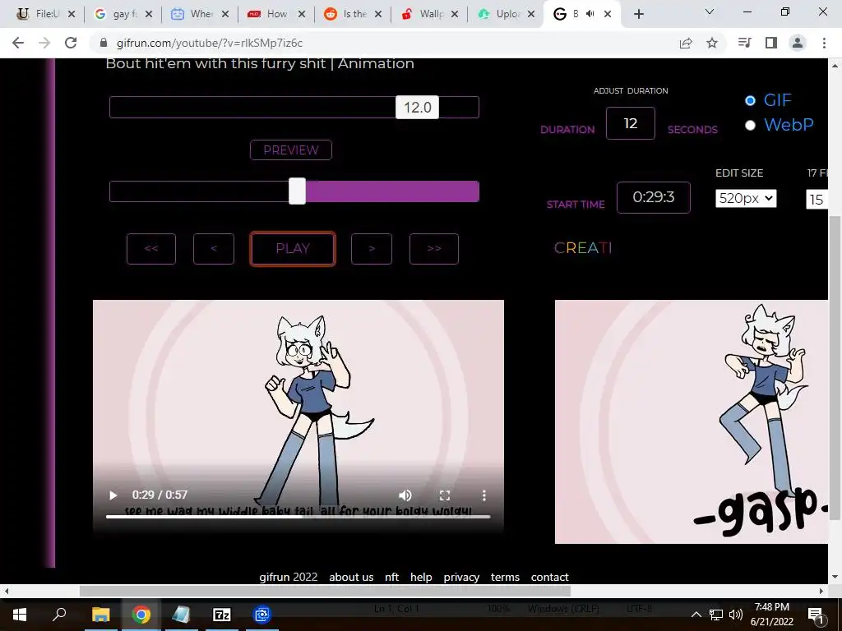Open the Chrome profile avatar
Image resolution: width=842 pixels, height=631 pixels.
[x=798, y=43]
